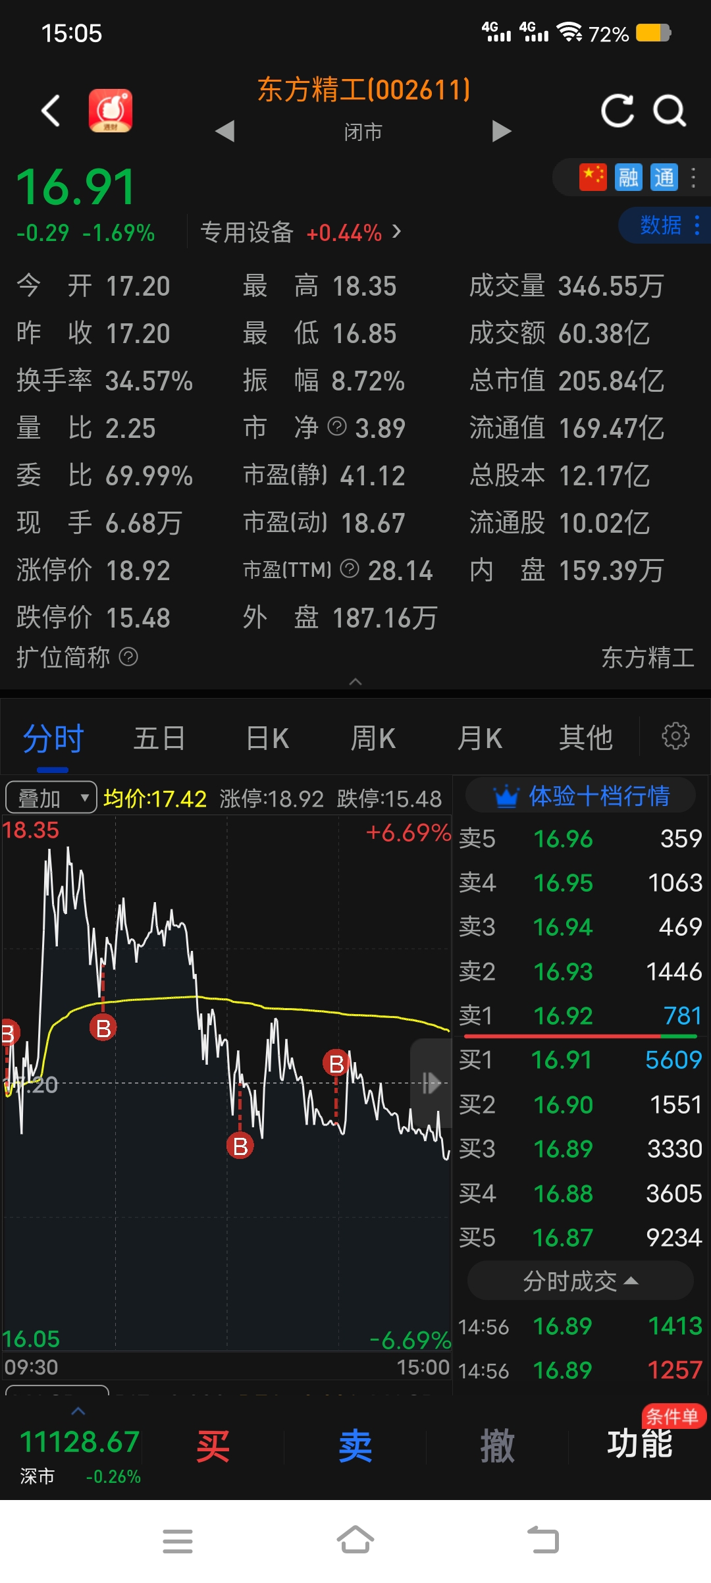Image resolution: width=711 pixels, height=1583 pixels.
Task: Tap B marker at chart low point
Action: pos(240,1146)
